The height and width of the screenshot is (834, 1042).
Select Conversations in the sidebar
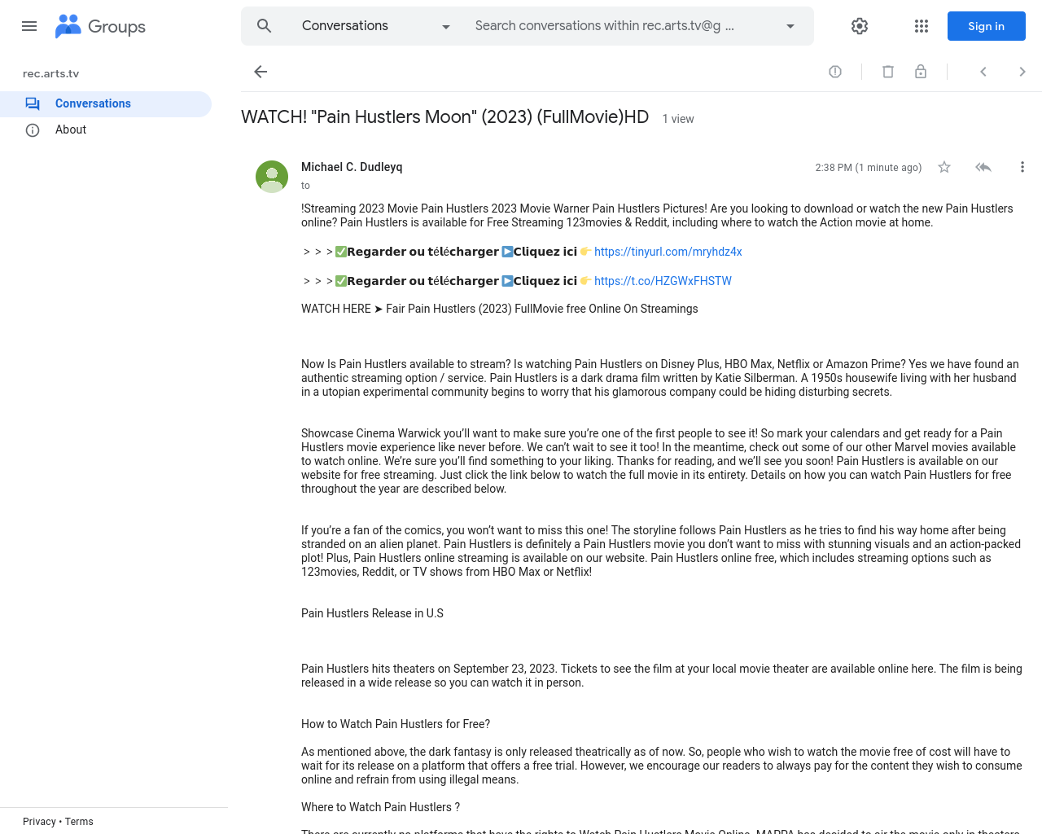(x=106, y=104)
